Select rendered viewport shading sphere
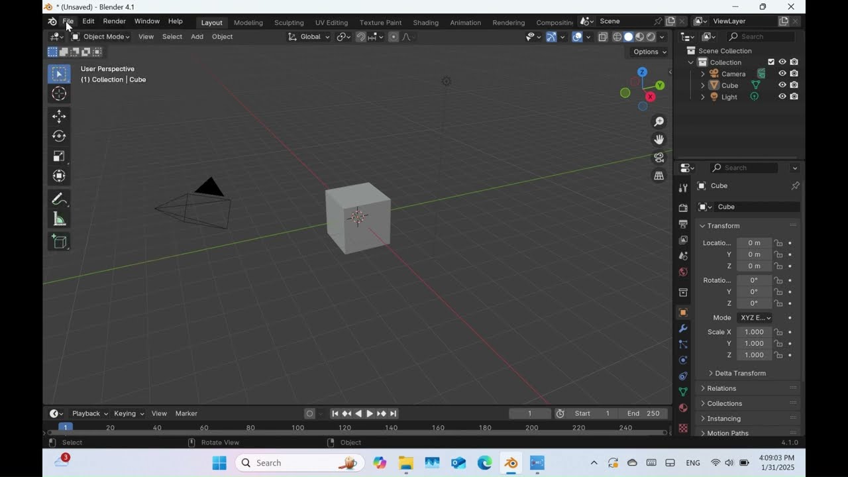The image size is (848, 477). coord(651,37)
